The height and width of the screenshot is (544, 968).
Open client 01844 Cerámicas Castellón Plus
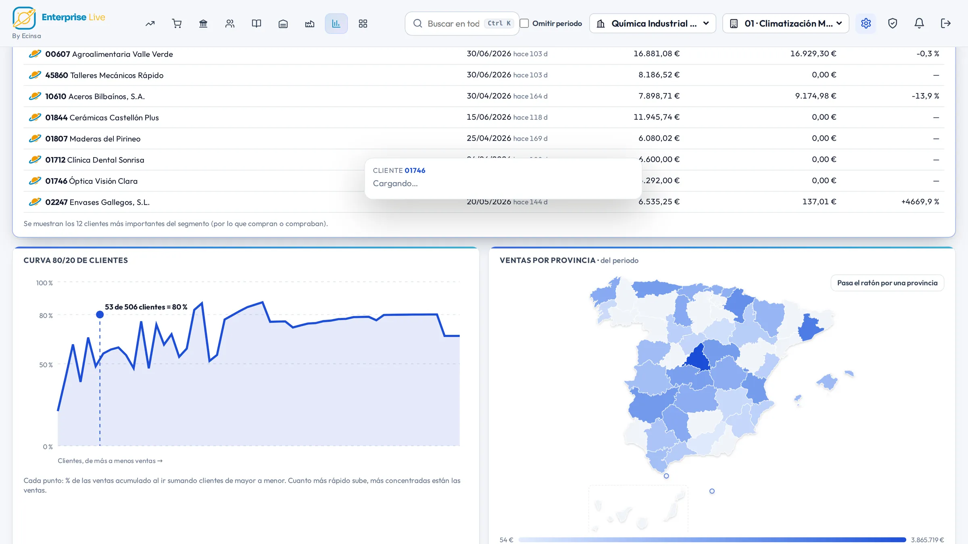coord(102,118)
